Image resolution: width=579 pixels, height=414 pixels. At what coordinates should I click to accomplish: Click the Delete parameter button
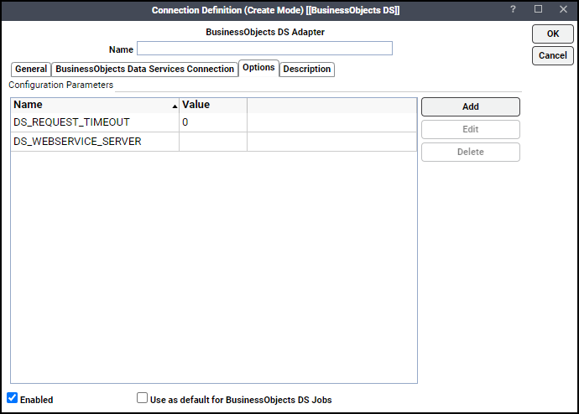(x=471, y=152)
